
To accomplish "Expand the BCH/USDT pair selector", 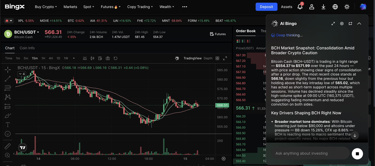I will (x=26, y=32).
